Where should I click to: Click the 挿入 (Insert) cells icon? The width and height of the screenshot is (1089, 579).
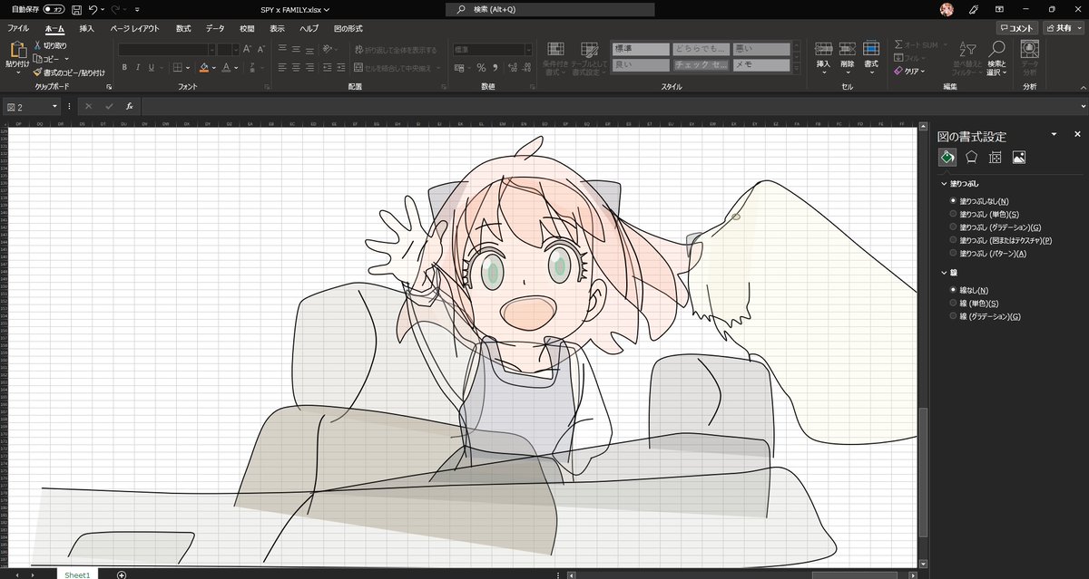pyautogui.click(x=824, y=49)
